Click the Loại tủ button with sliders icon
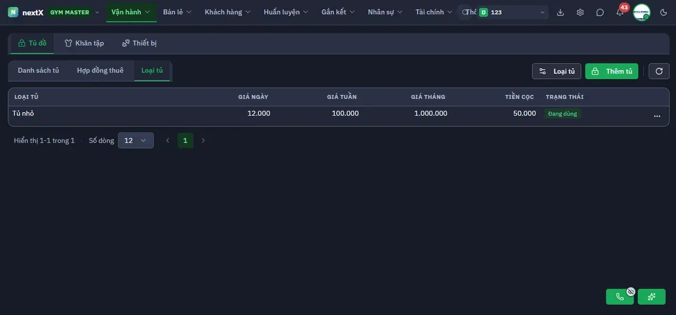 click(557, 71)
